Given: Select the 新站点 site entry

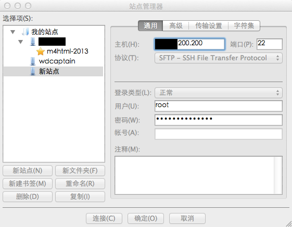Looking at the screenshot, I should coord(49,71).
